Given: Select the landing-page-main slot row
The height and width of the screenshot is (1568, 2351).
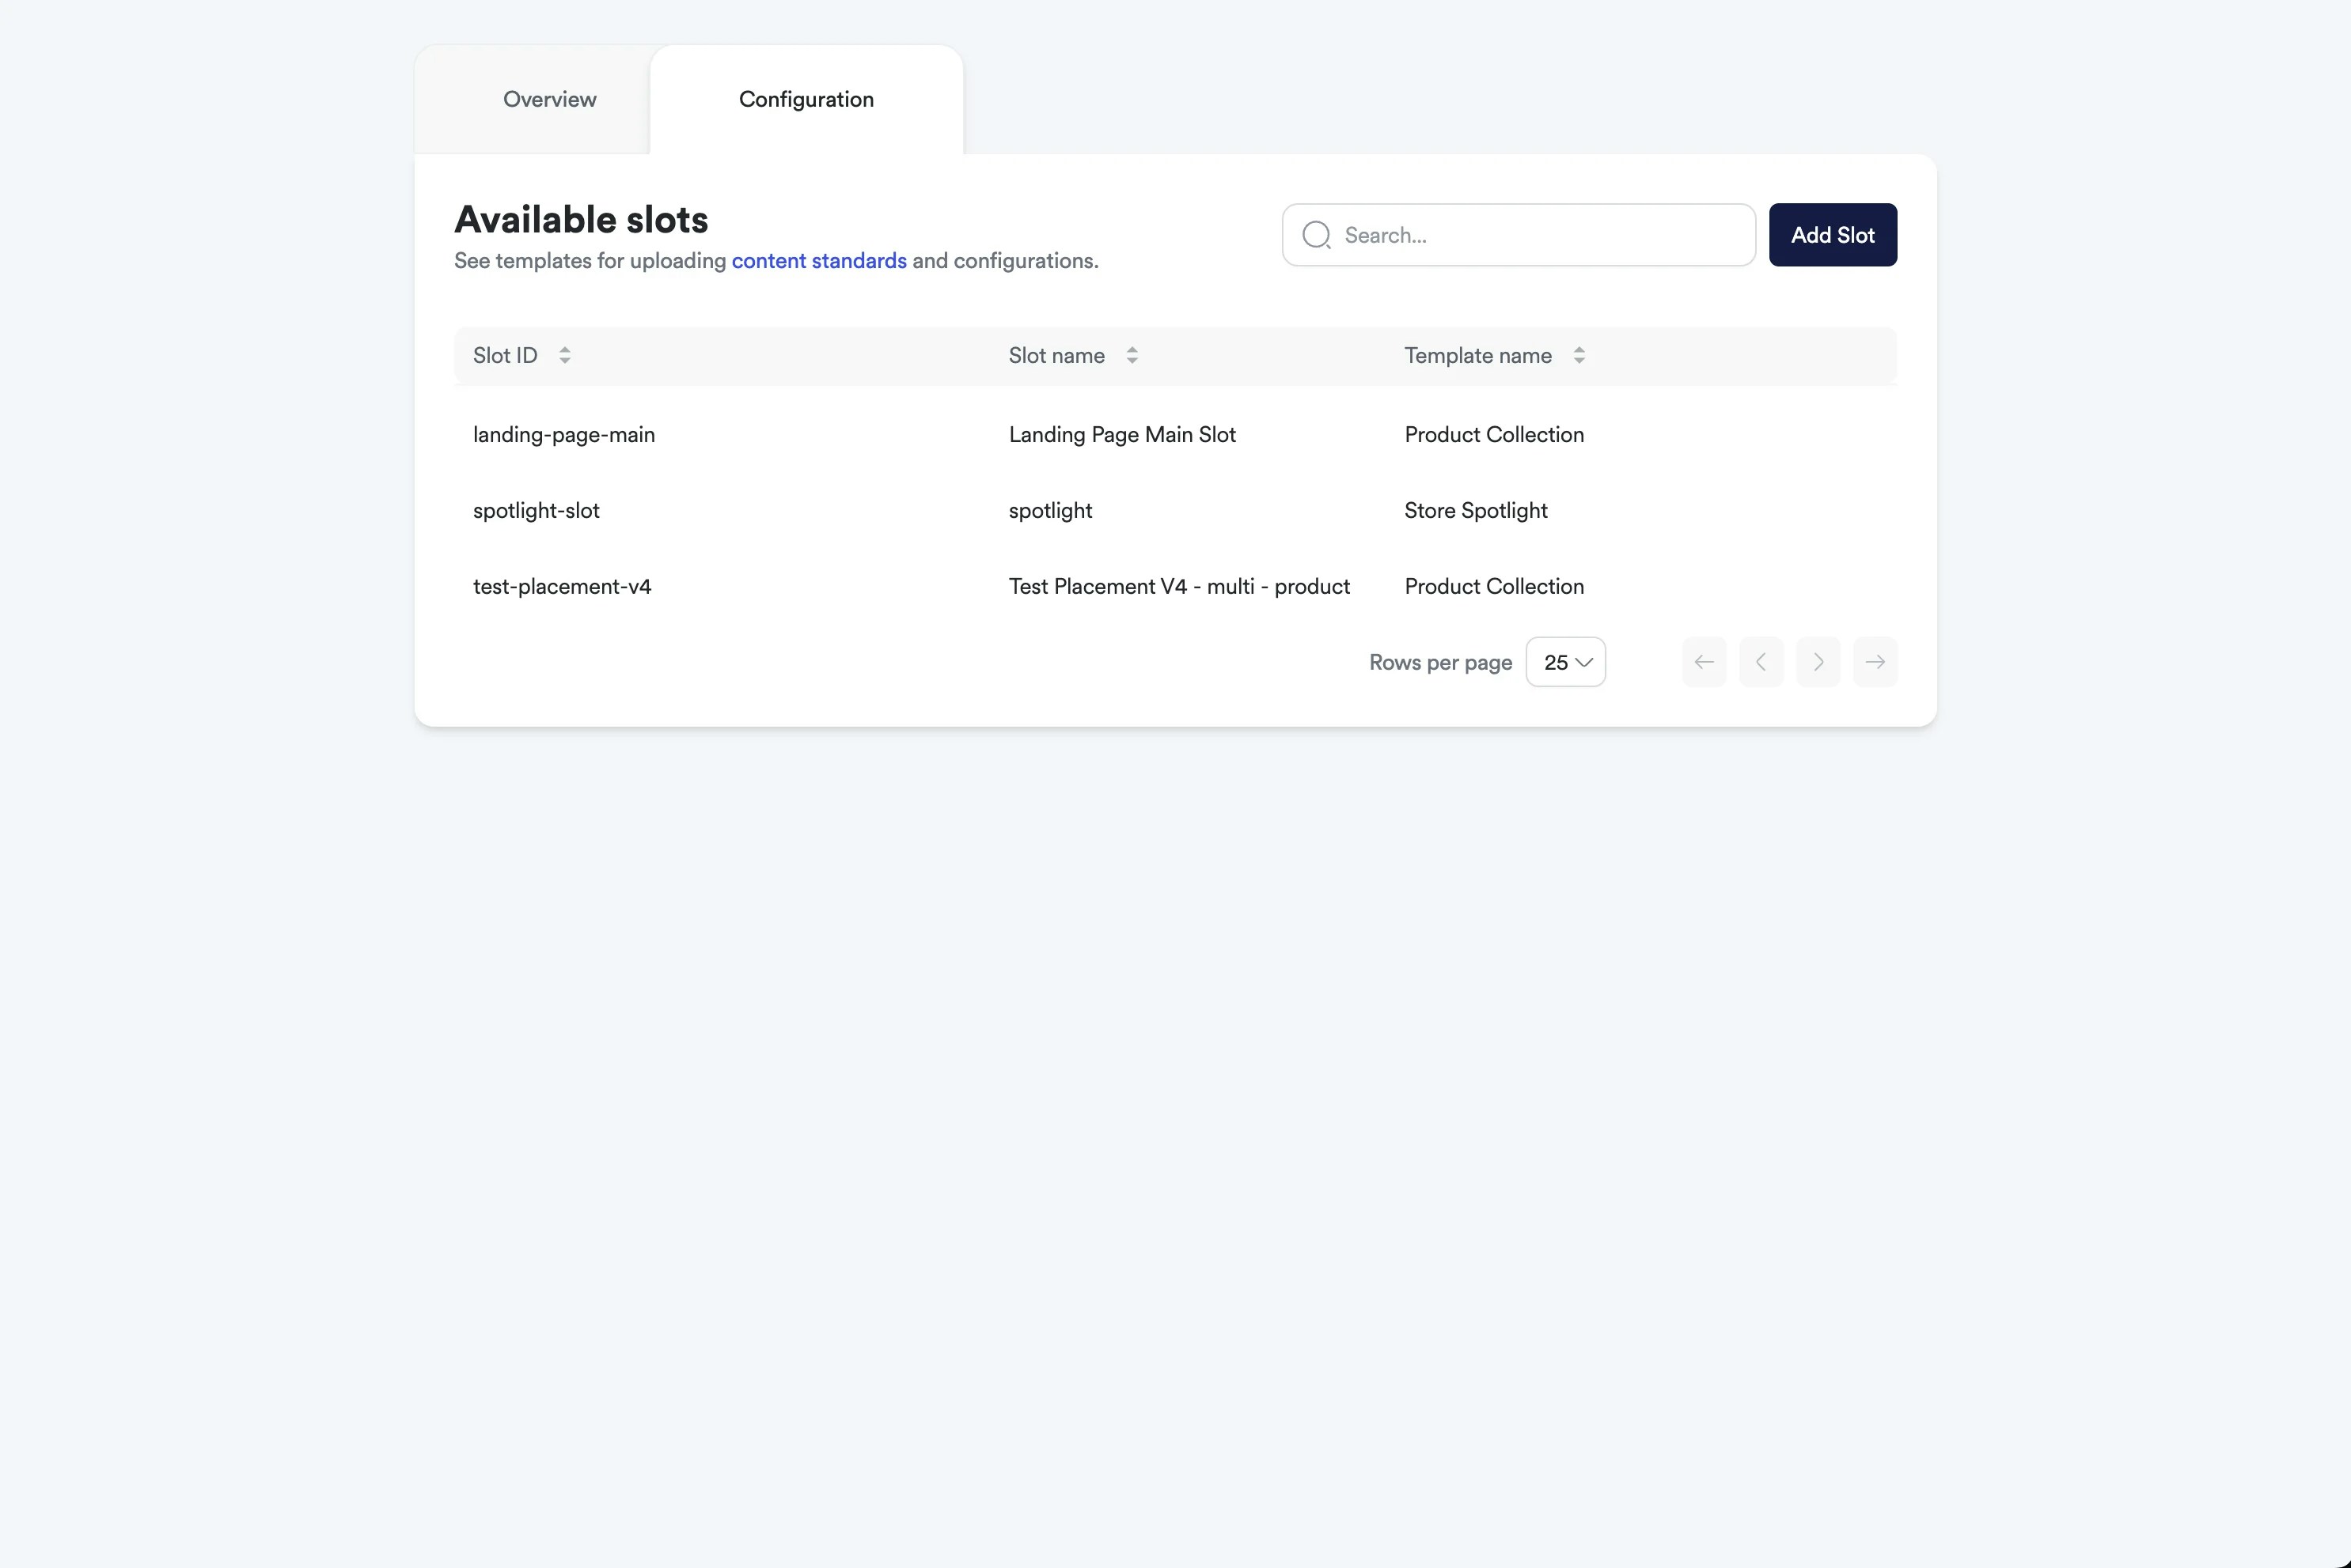Looking at the screenshot, I should [563, 434].
